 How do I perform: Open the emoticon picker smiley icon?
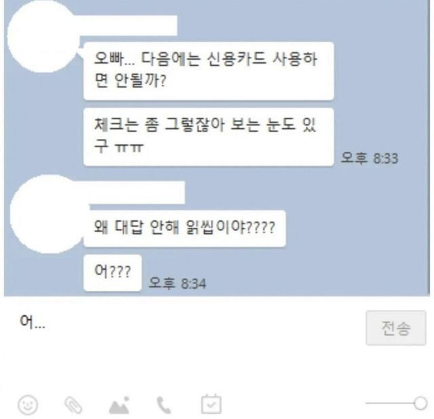[28, 405]
